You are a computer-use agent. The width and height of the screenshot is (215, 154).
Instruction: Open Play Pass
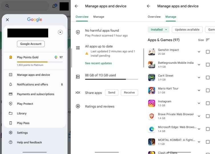click(35, 123)
